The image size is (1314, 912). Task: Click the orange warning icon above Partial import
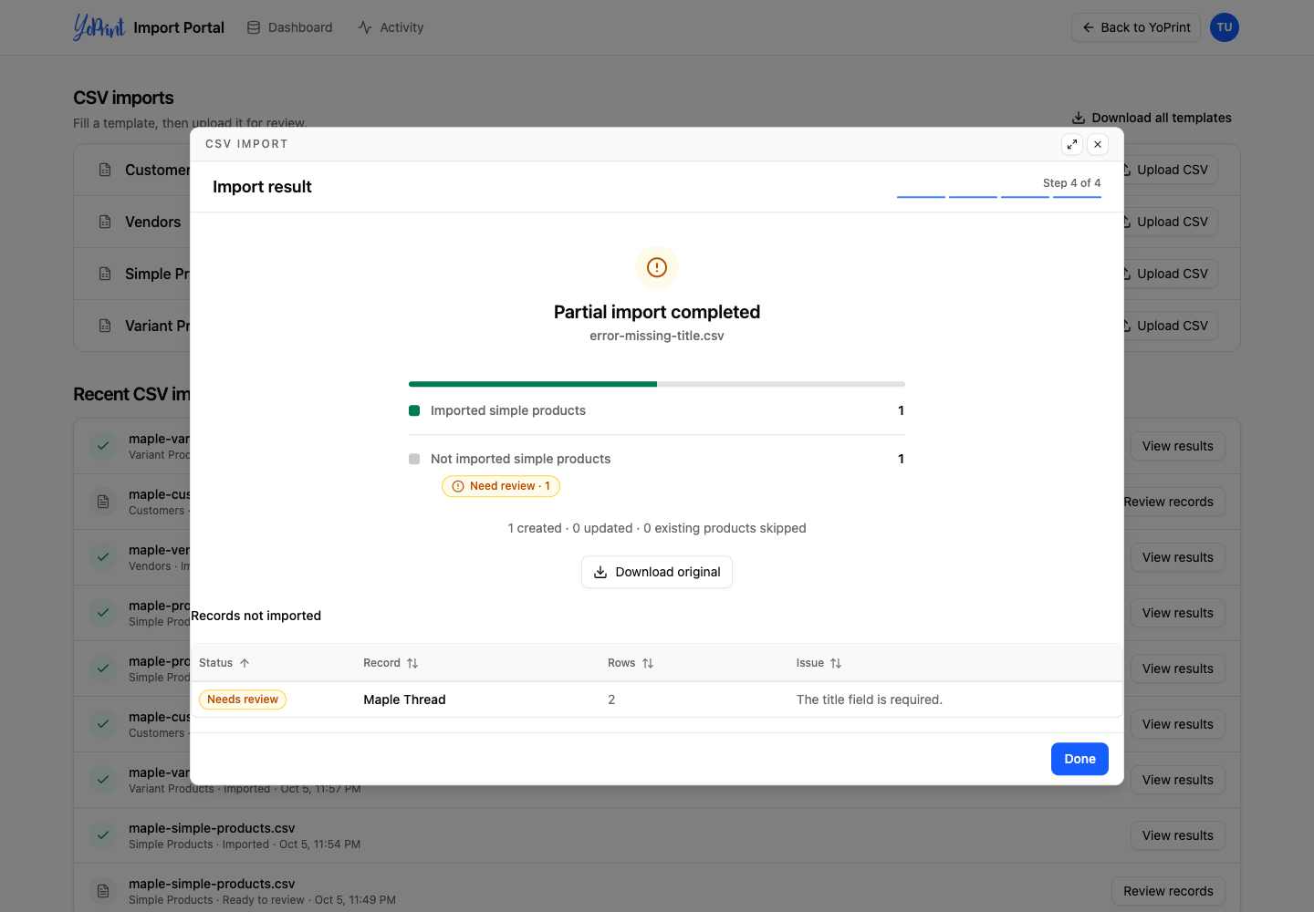tap(657, 267)
